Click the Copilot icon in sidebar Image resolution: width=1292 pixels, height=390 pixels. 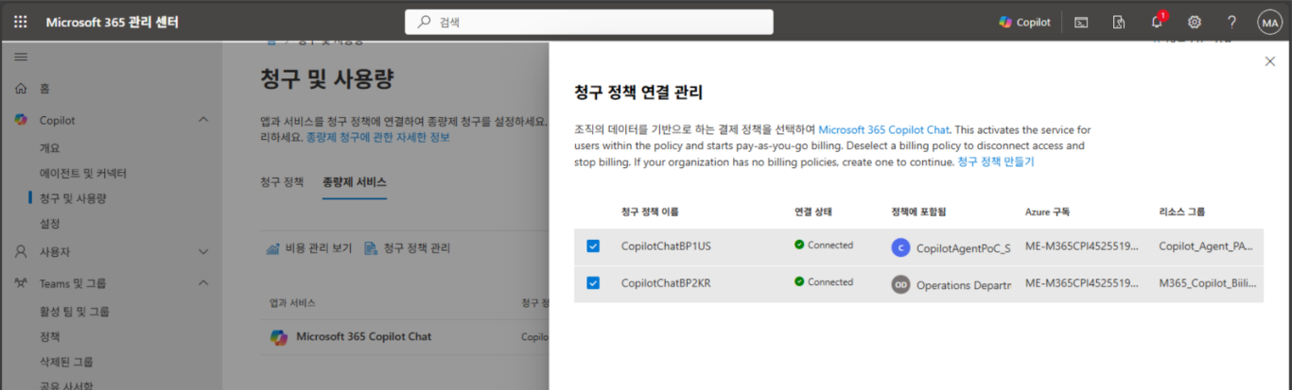pyautogui.click(x=21, y=120)
